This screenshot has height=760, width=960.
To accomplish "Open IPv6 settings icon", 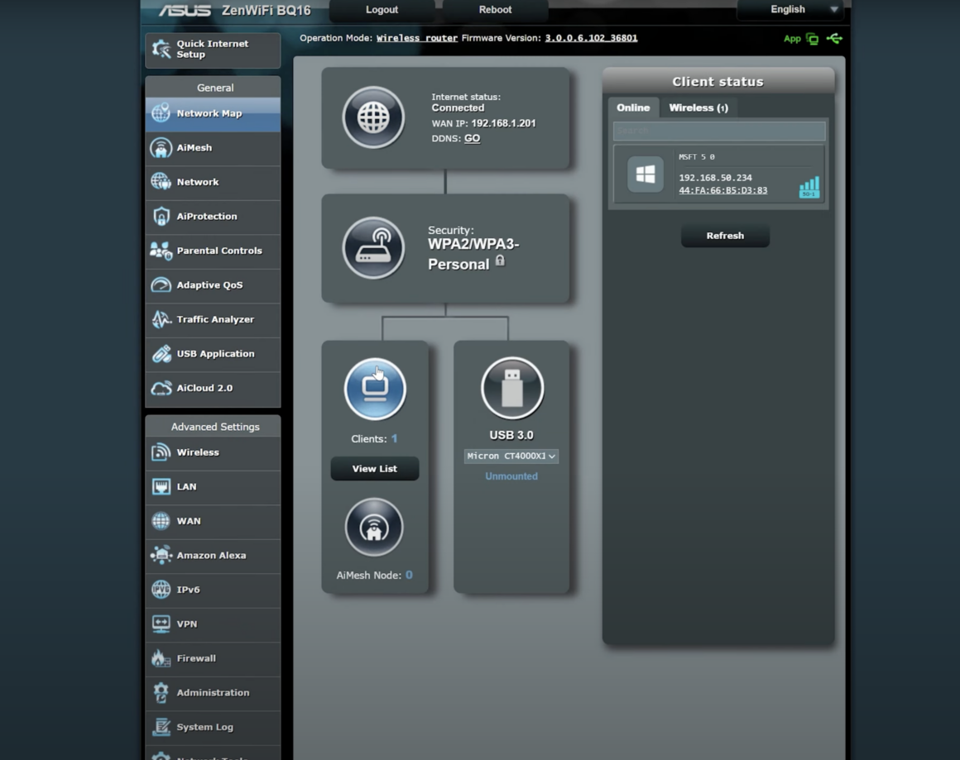I will coord(161,590).
